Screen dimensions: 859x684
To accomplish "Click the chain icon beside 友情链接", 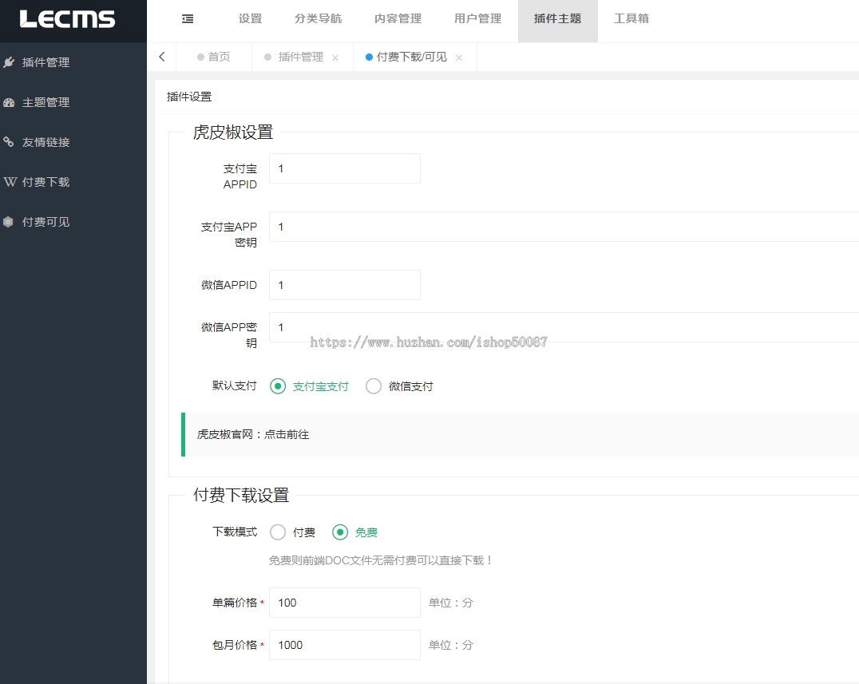I will [9, 142].
